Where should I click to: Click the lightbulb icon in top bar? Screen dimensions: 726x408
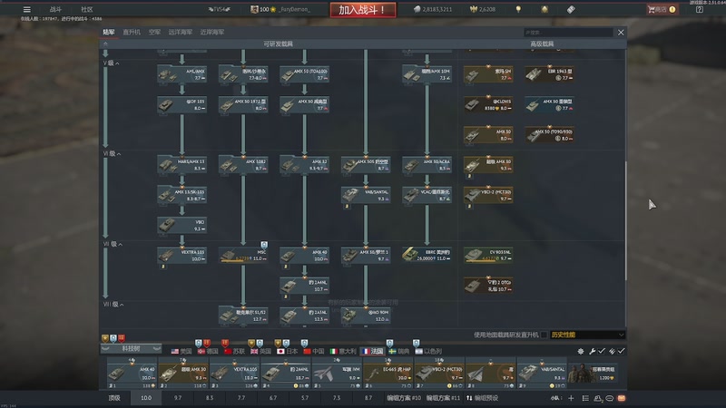click(x=518, y=9)
